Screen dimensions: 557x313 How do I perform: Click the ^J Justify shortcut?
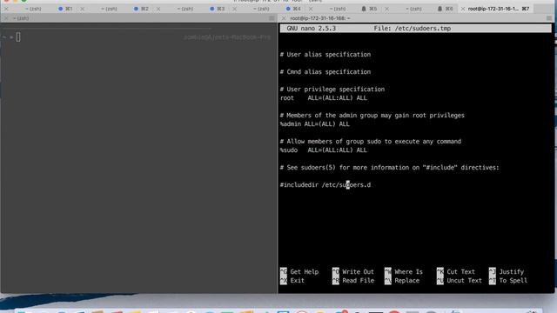coord(507,272)
